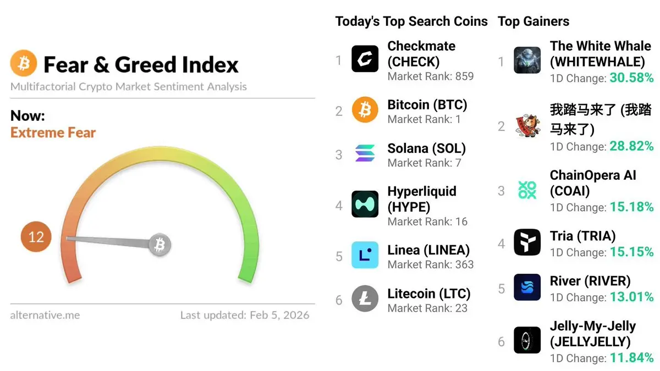Open the Hyperliquid (HYPE) coin icon
The width and height of the screenshot is (660, 371).
coord(365,204)
